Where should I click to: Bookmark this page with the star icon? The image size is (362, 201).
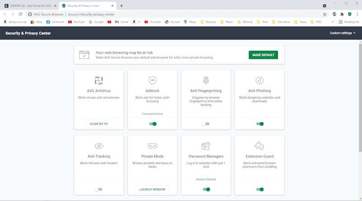click(x=325, y=14)
